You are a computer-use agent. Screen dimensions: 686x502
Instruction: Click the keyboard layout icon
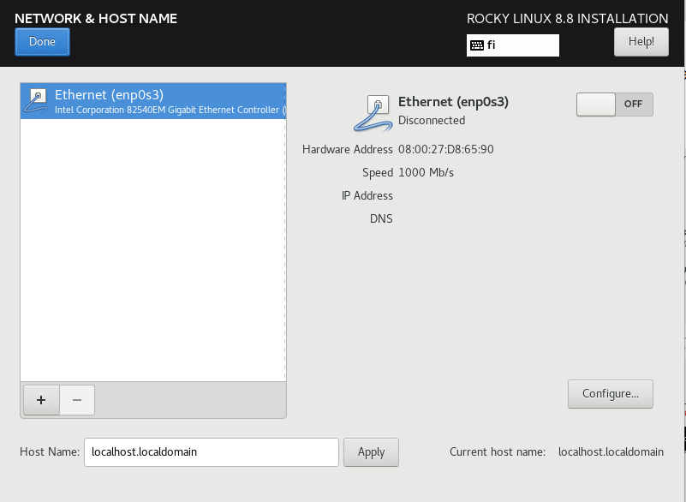[476, 45]
